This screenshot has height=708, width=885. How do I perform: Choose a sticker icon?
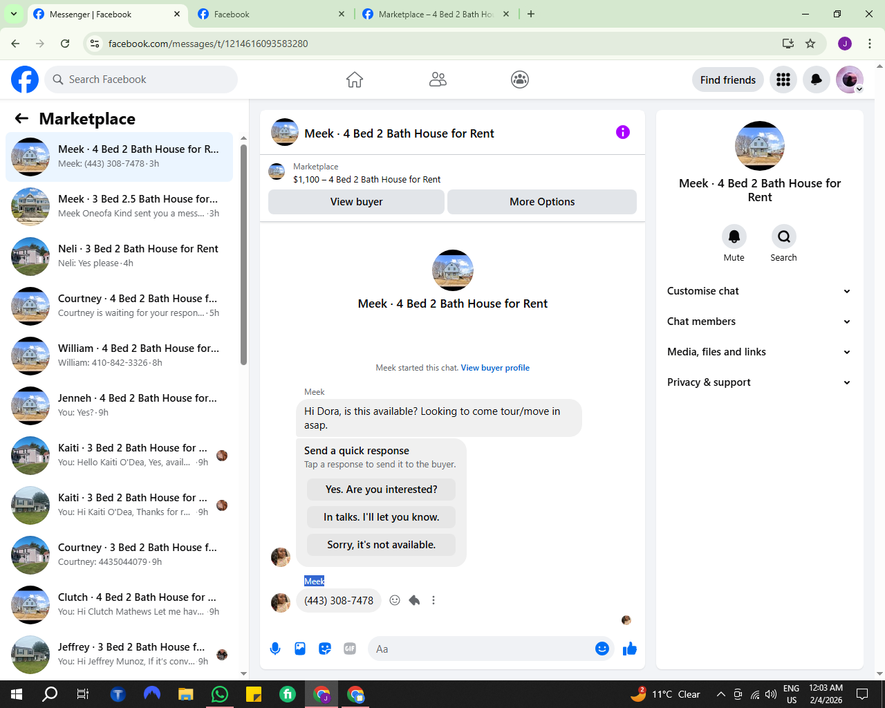325,649
